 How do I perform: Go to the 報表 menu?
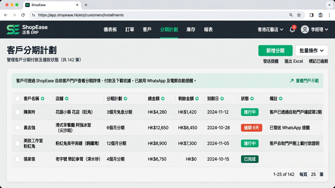tap(208, 30)
